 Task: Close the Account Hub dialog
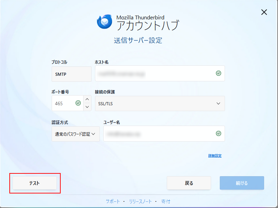[264, 12]
